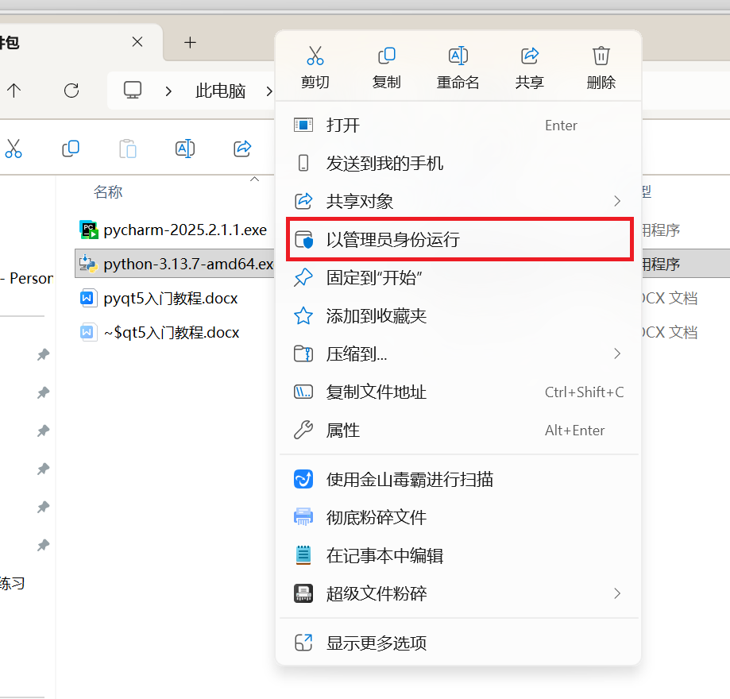Image resolution: width=730 pixels, height=699 pixels.
Task: Open a new Explorer tab with plus button
Action: point(190,43)
